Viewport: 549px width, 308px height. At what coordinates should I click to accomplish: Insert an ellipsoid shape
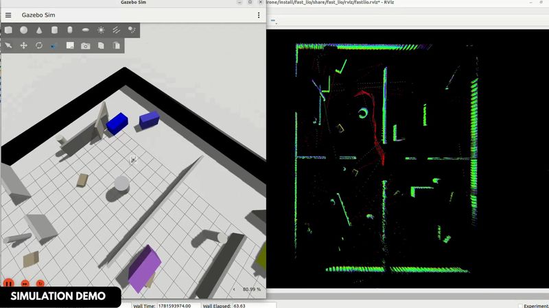85,30
